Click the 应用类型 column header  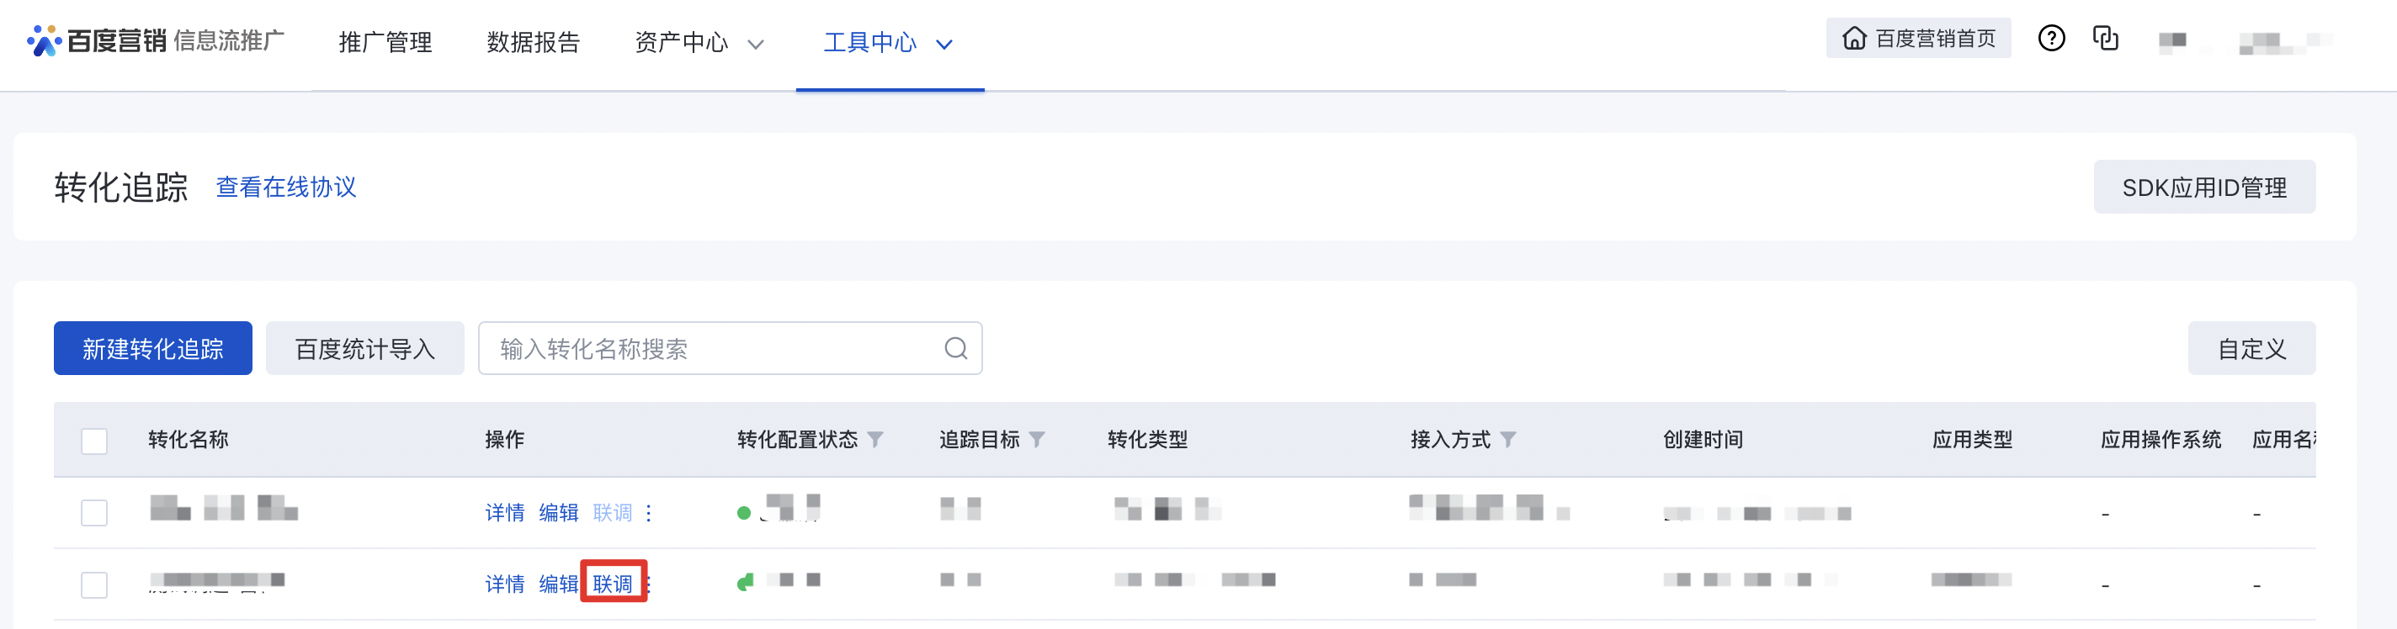(x=1972, y=440)
